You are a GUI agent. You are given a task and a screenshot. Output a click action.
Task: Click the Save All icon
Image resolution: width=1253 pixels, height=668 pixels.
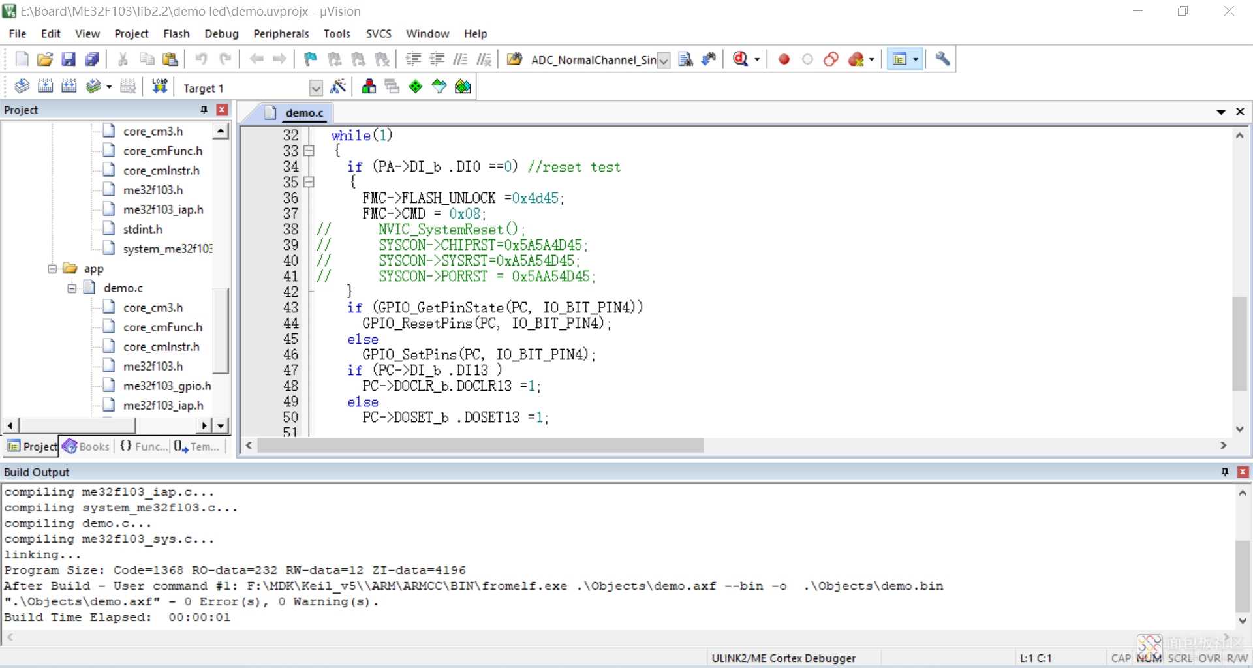(92, 59)
